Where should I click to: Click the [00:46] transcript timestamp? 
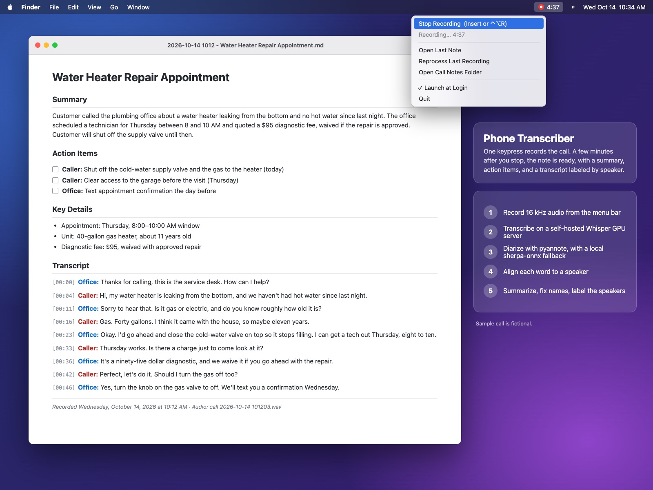pos(64,388)
